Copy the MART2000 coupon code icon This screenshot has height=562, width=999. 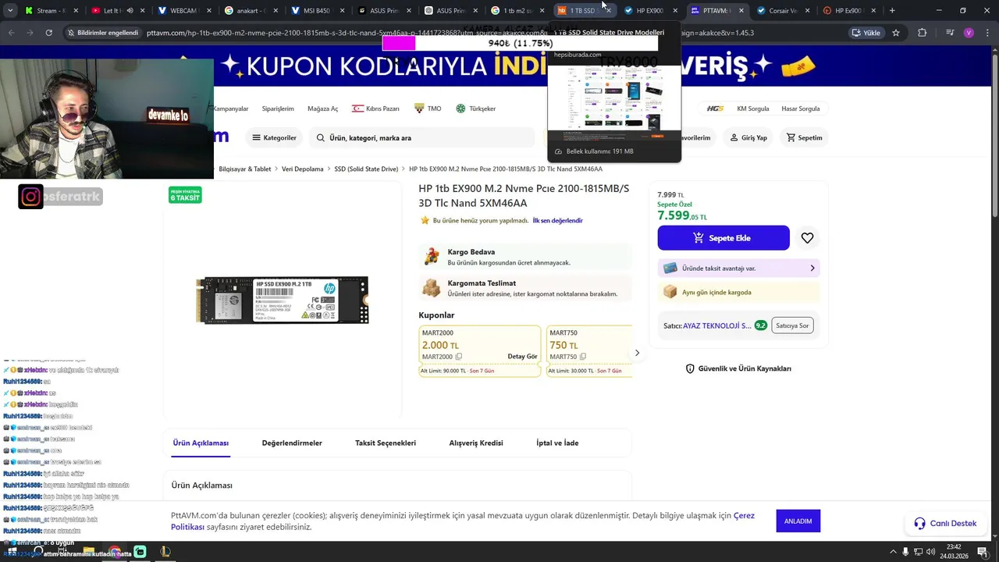[459, 357]
